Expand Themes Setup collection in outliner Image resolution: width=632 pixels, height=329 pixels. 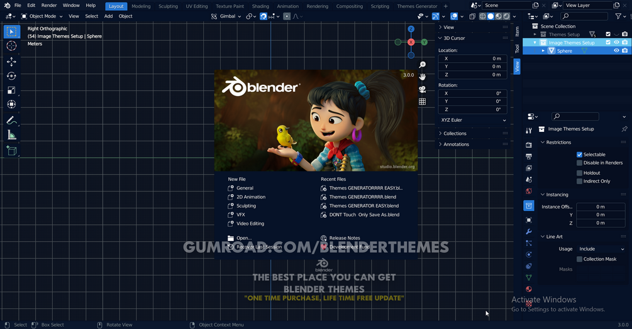[x=535, y=35]
